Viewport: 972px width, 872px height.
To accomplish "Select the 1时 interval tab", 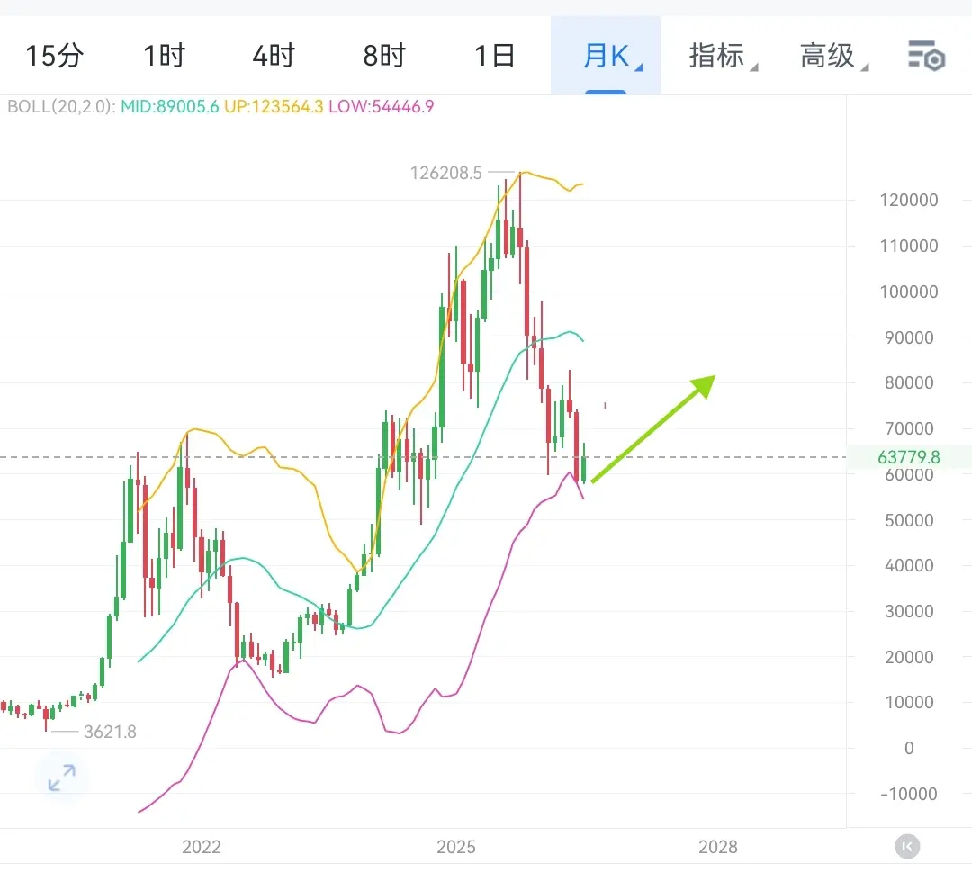I will pyautogui.click(x=165, y=56).
